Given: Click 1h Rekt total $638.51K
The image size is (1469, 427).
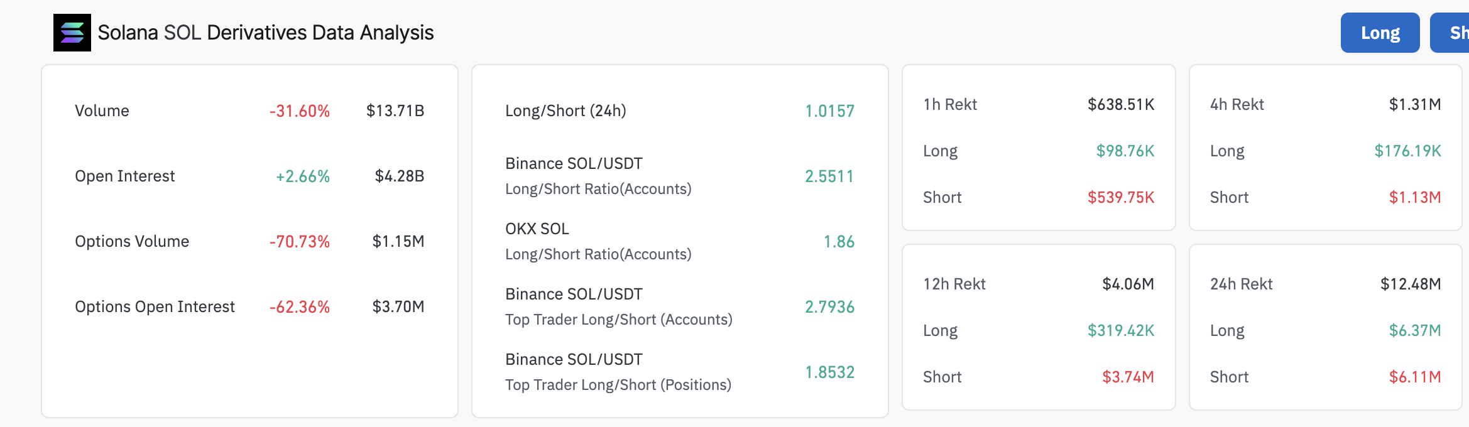Looking at the screenshot, I should pos(1121,104).
